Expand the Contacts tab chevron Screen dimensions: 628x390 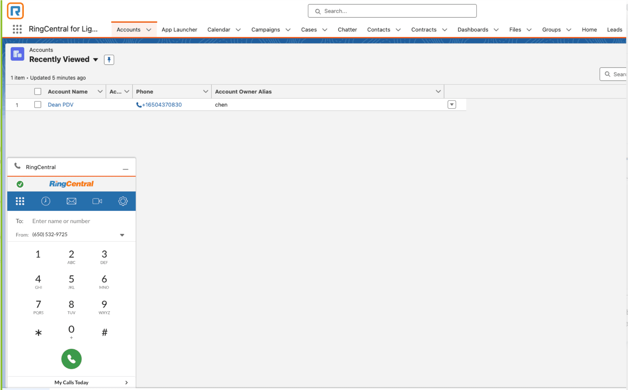tap(398, 30)
